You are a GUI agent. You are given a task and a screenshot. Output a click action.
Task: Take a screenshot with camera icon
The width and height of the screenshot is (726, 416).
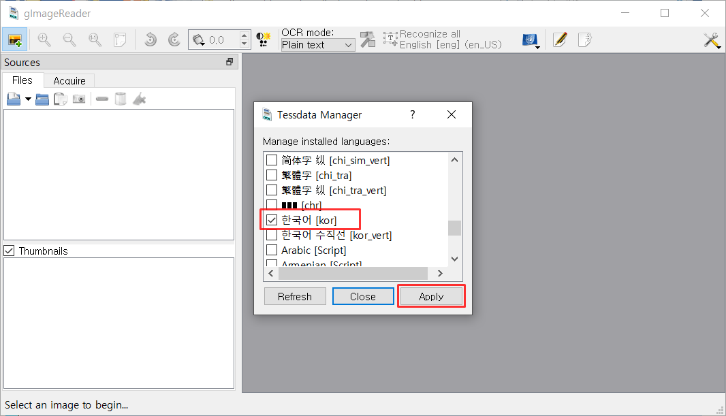coord(79,99)
